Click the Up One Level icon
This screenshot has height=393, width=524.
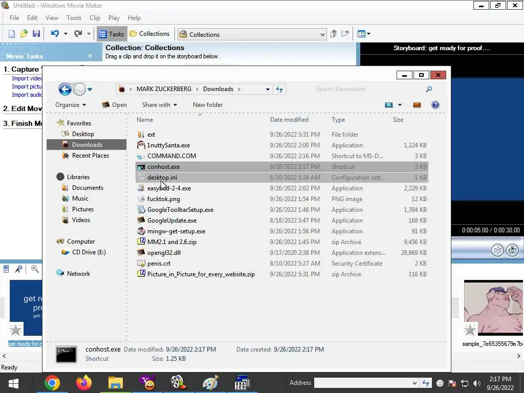tap(333, 34)
